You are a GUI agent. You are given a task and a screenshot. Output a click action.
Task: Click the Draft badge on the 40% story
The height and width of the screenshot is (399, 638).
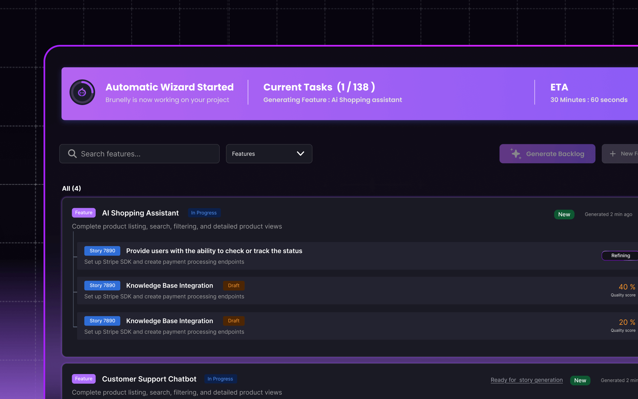234,286
